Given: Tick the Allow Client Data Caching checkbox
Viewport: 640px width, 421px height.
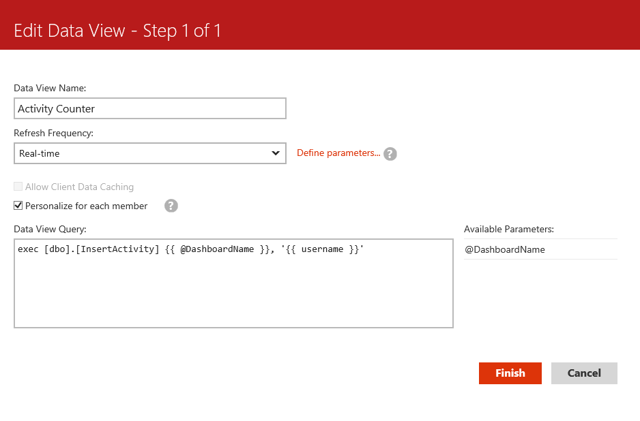Looking at the screenshot, I should click(x=18, y=187).
